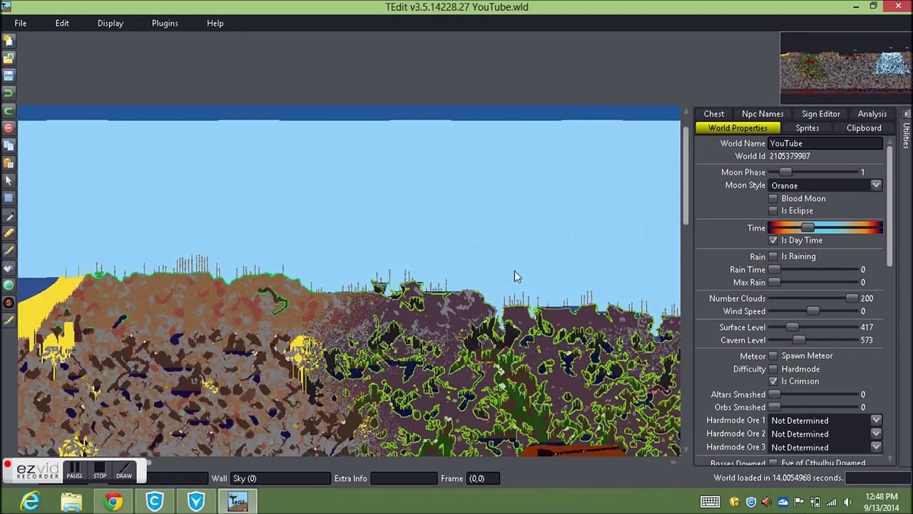
Task: Open the vertical Utilities side tab
Action: (x=906, y=136)
